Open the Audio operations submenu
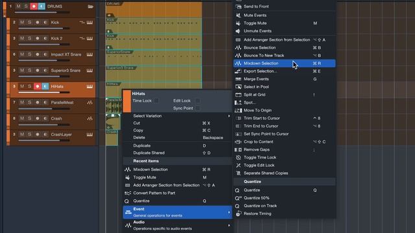 177,225
